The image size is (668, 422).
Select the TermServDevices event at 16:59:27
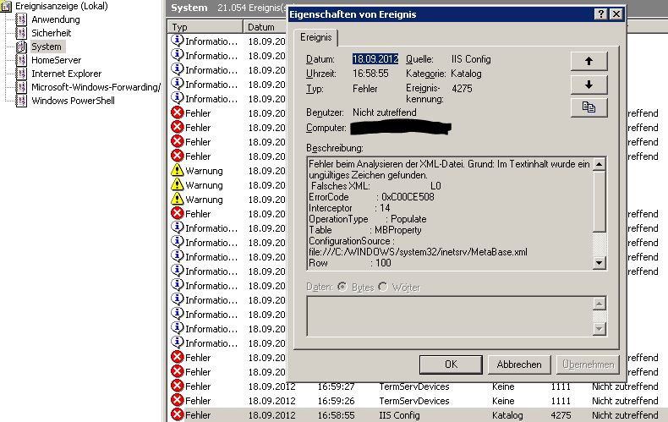[x=413, y=386]
